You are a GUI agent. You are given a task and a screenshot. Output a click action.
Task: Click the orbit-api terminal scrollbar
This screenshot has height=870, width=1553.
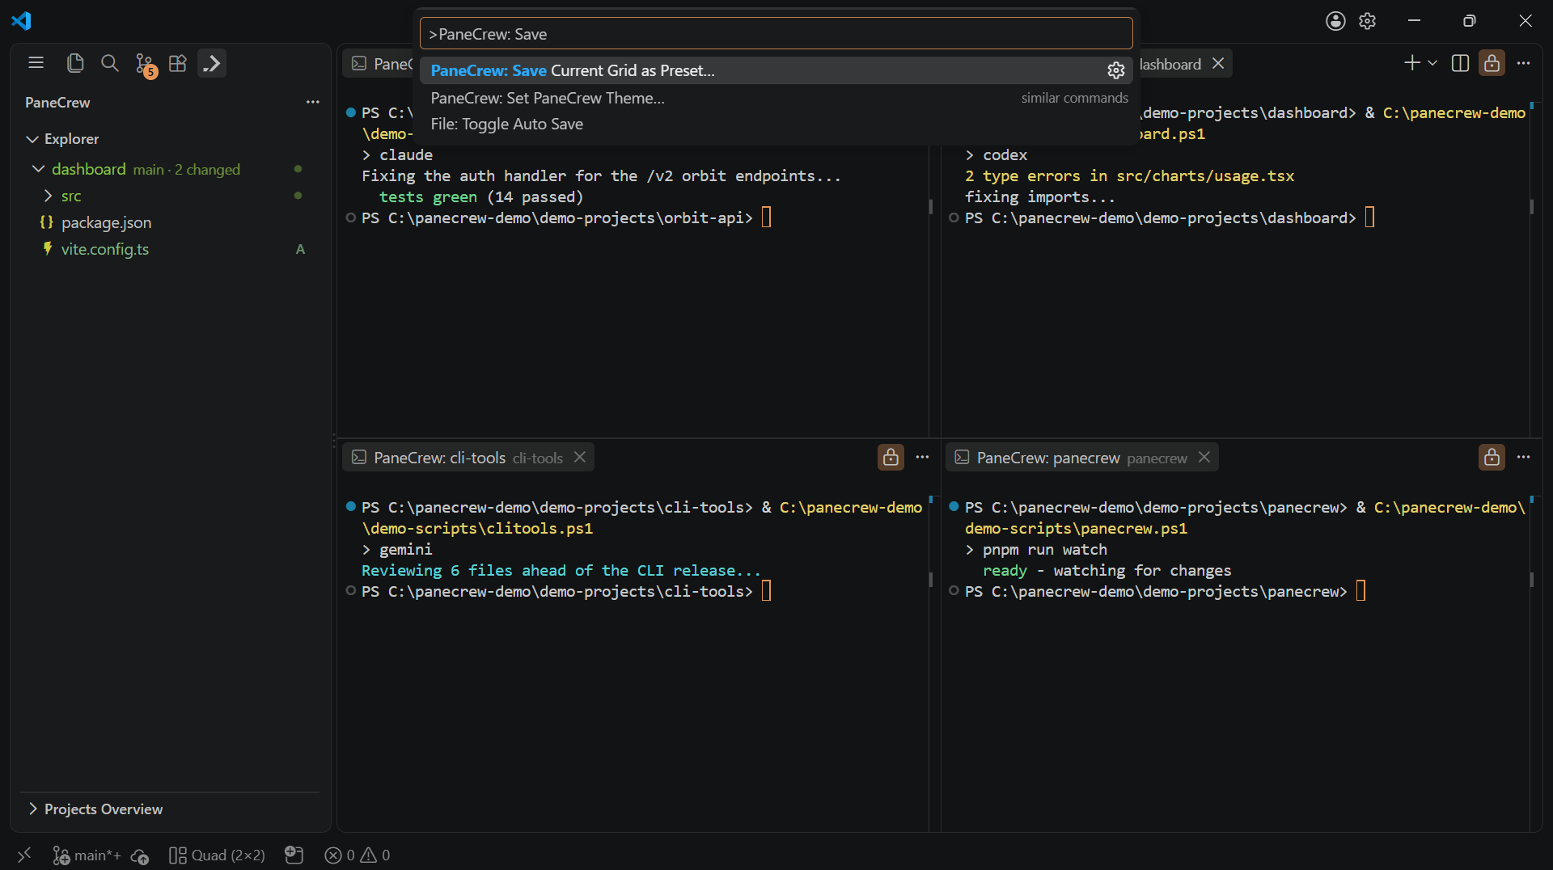(930, 207)
